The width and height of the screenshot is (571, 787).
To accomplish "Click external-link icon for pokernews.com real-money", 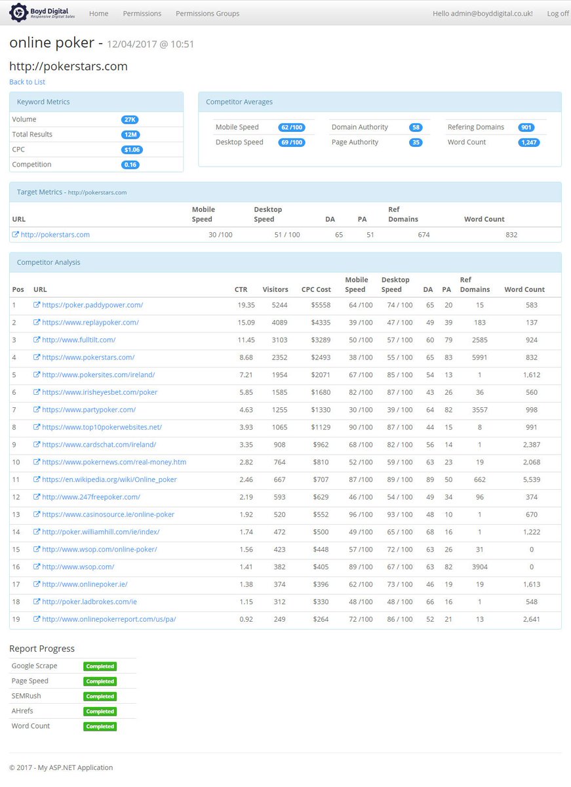I will (37, 462).
